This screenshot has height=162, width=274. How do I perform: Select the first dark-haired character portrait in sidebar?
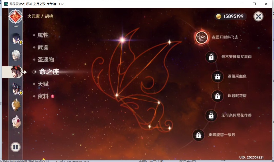click(x=15, y=39)
